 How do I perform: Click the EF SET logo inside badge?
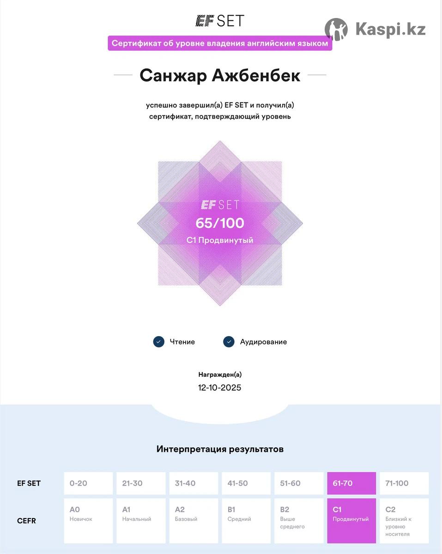pos(220,205)
